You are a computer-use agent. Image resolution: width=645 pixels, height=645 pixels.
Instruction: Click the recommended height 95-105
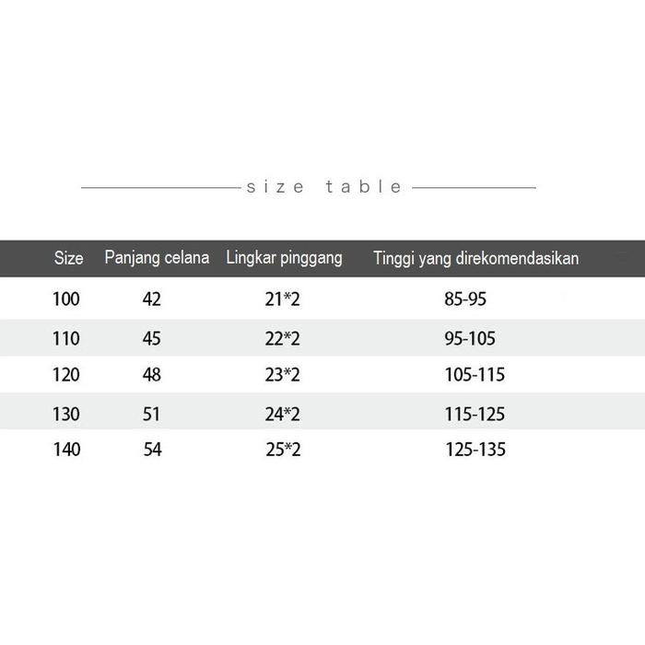470,338
